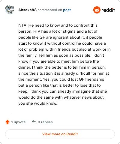Viewport: 120px width, 144px height.
Task: Click the last line "you she would know."
Action: click(38, 103)
